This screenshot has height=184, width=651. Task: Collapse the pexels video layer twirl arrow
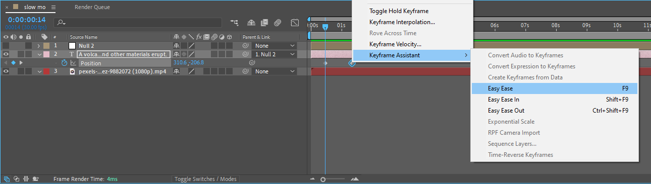click(x=39, y=71)
